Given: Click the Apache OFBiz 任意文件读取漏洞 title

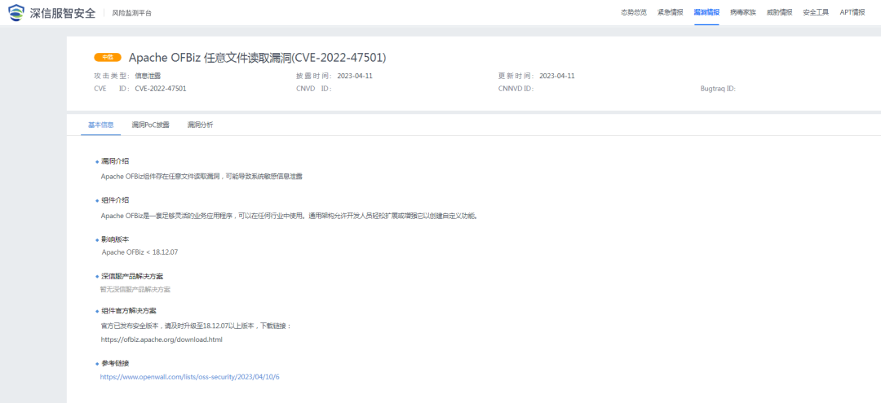Looking at the screenshot, I should pyautogui.click(x=257, y=57).
